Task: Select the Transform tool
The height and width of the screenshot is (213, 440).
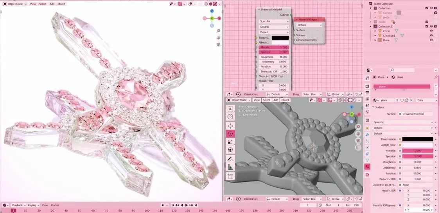Action: [x=230, y=150]
